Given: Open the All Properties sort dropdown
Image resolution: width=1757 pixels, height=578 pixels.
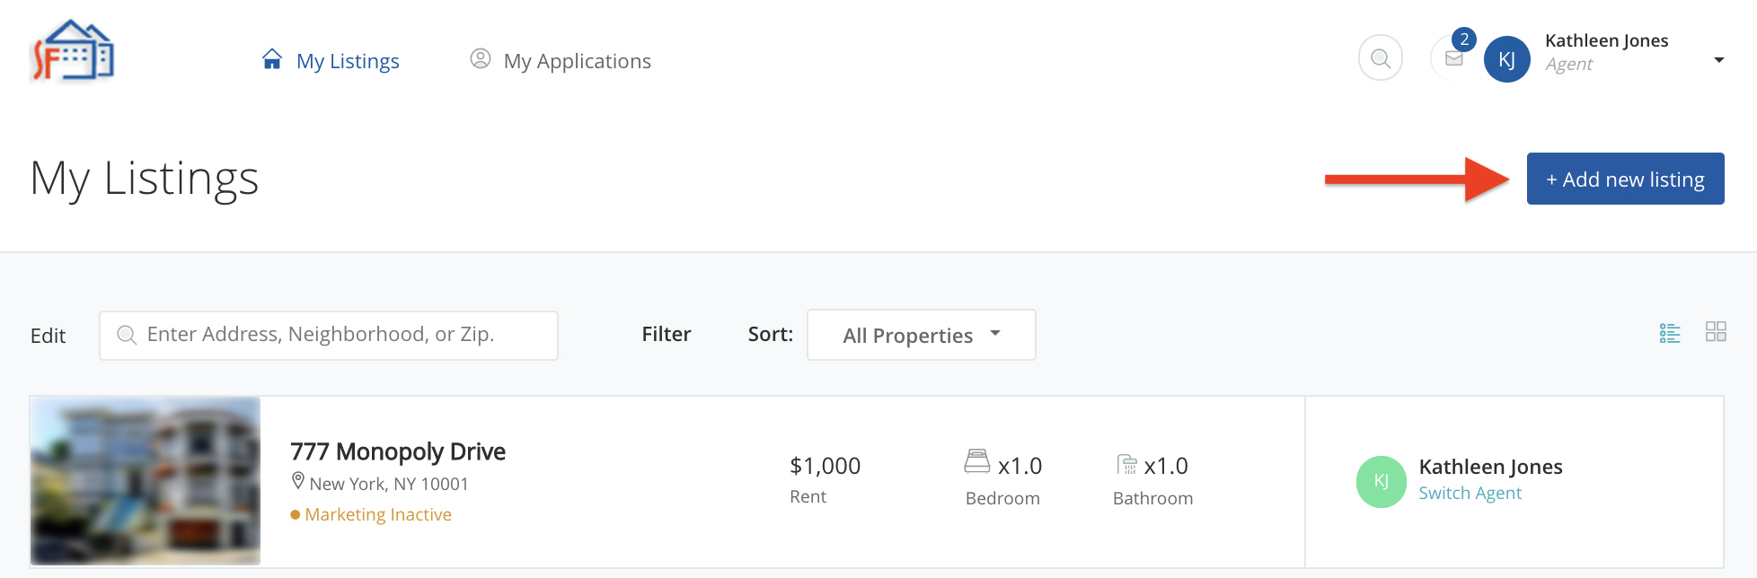Looking at the screenshot, I should pos(921,335).
